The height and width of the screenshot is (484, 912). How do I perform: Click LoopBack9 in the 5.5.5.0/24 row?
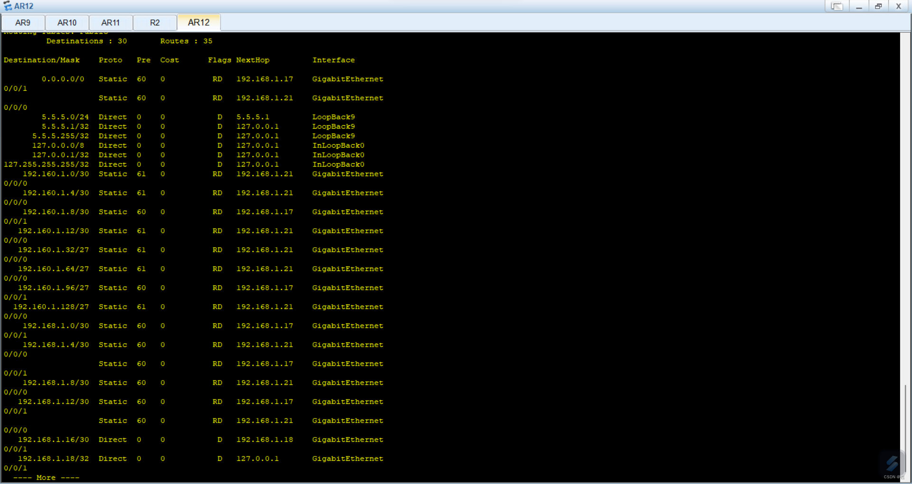point(333,117)
